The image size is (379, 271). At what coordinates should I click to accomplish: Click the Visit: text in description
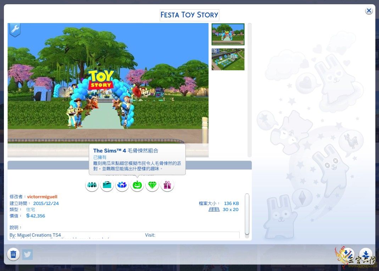coord(150,235)
